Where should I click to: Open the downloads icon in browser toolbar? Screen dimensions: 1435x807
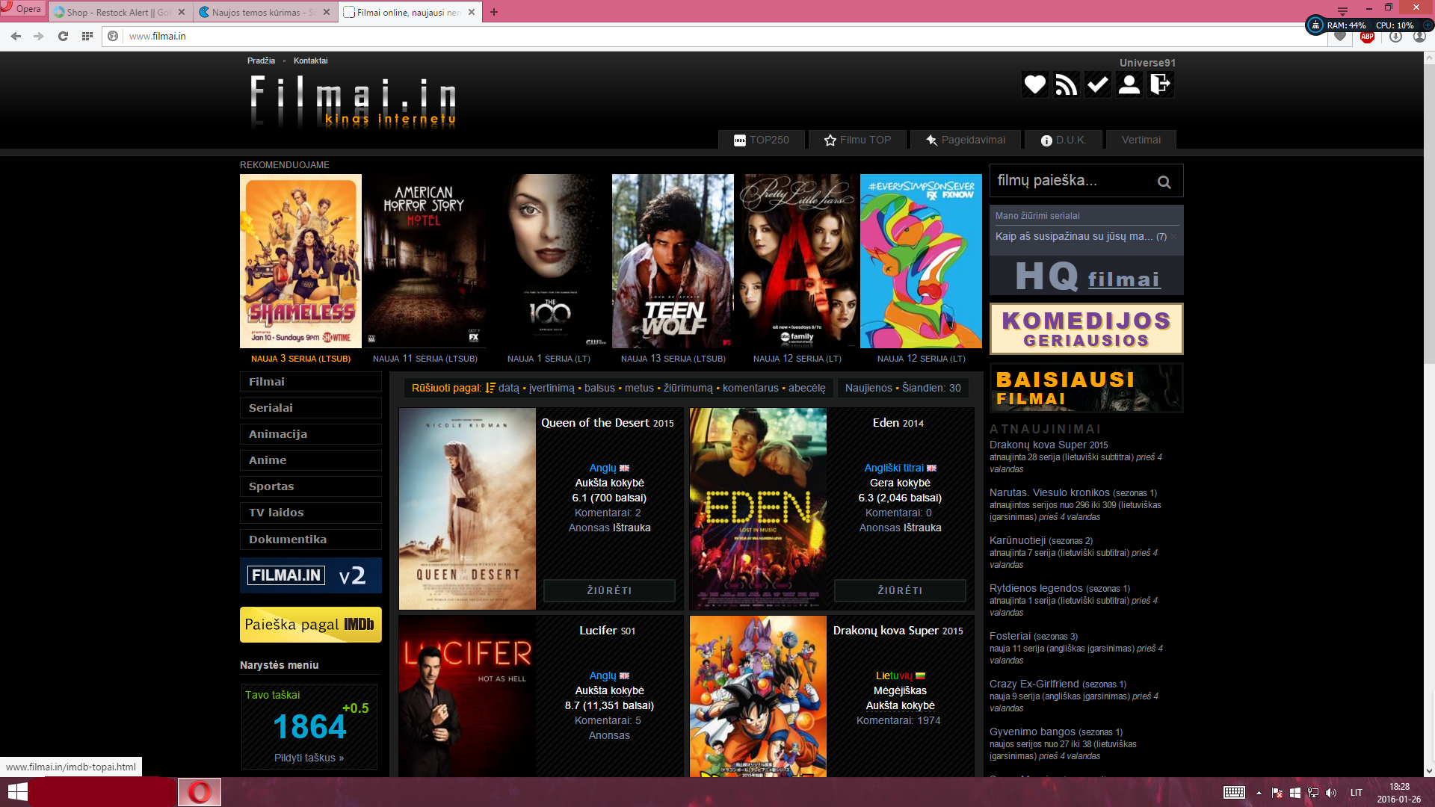click(x=1395, y=36)
